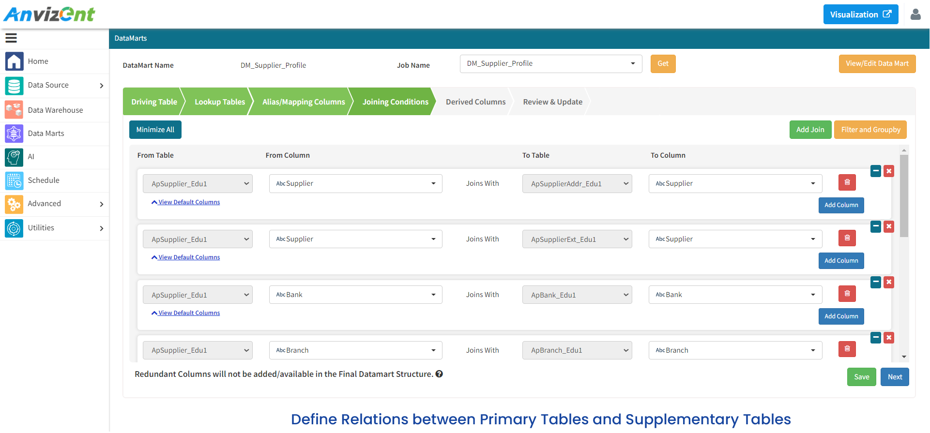Open View Default Columns in ApBank_Edu1 row
930x433 pixels.
(x=186, y=313)
